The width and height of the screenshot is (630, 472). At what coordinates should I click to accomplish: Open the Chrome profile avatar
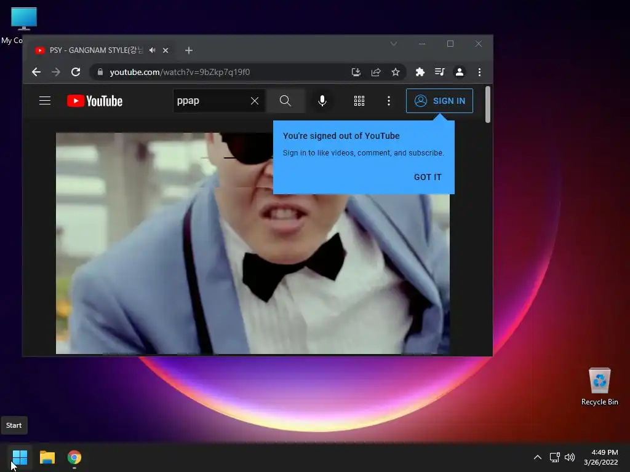[x=459, y=73]
